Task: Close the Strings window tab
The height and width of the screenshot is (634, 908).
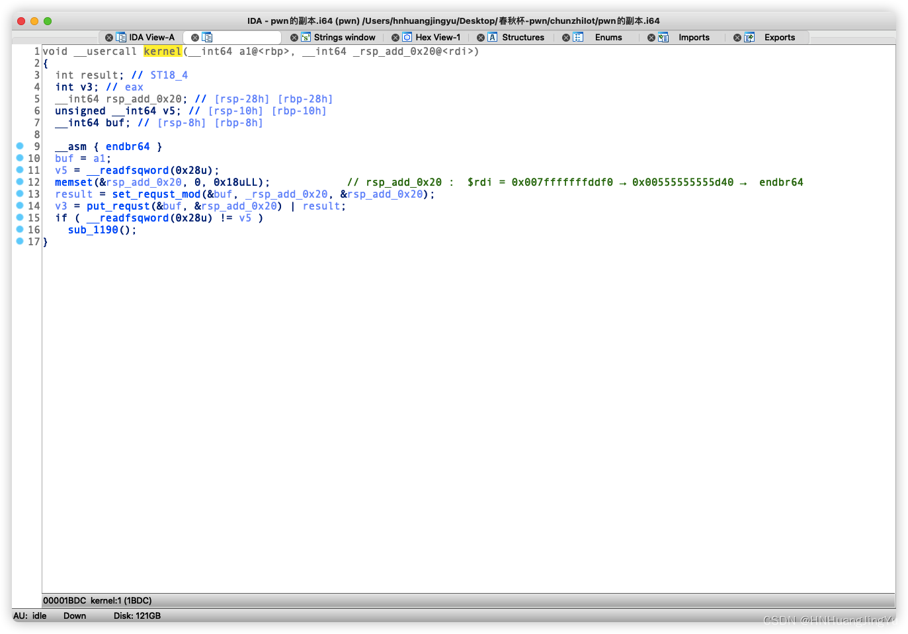Action: pos(294,38)
